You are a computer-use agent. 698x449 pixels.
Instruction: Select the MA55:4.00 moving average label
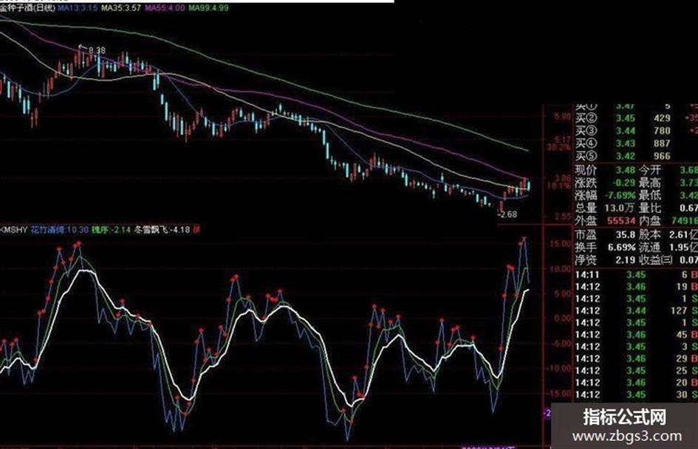click(x=165, y=8)
